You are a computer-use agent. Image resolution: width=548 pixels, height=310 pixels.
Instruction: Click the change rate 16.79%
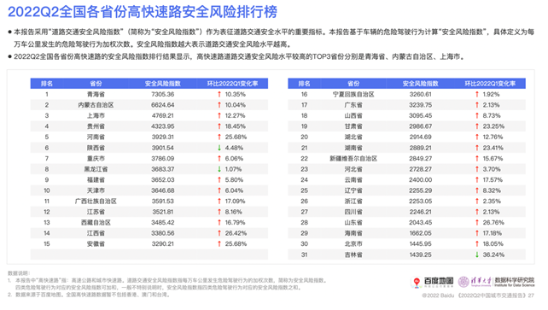tap(236, 223)
